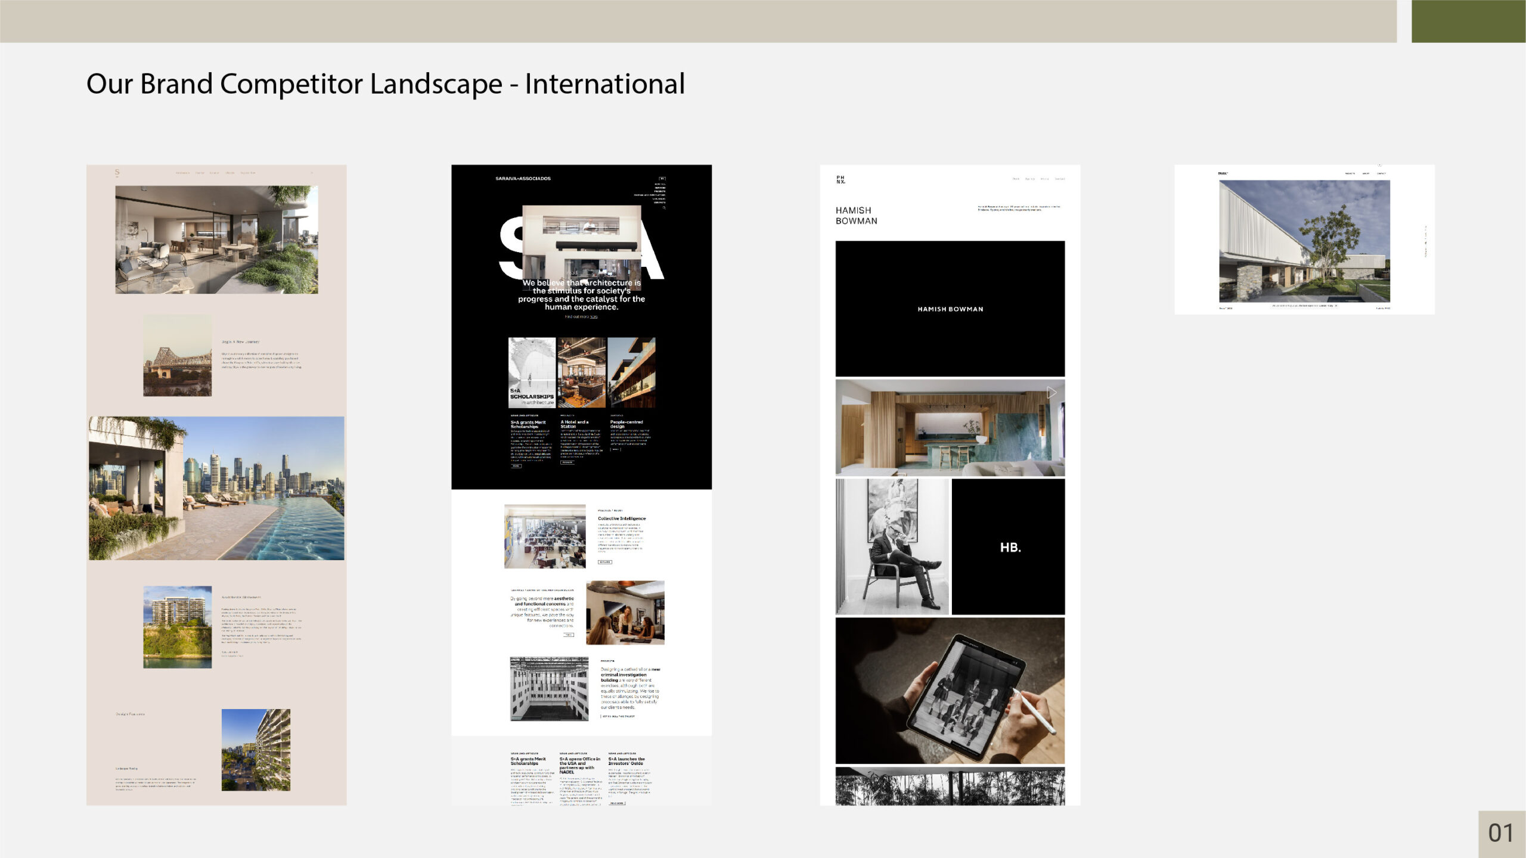Open the Projects item in S+A menu
Viewport: 1526px width, 858px height.
coord(659,191)
